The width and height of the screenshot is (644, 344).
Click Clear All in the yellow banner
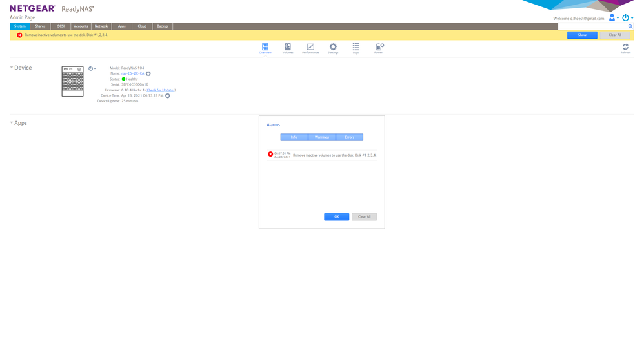click(x=615, y=35)
